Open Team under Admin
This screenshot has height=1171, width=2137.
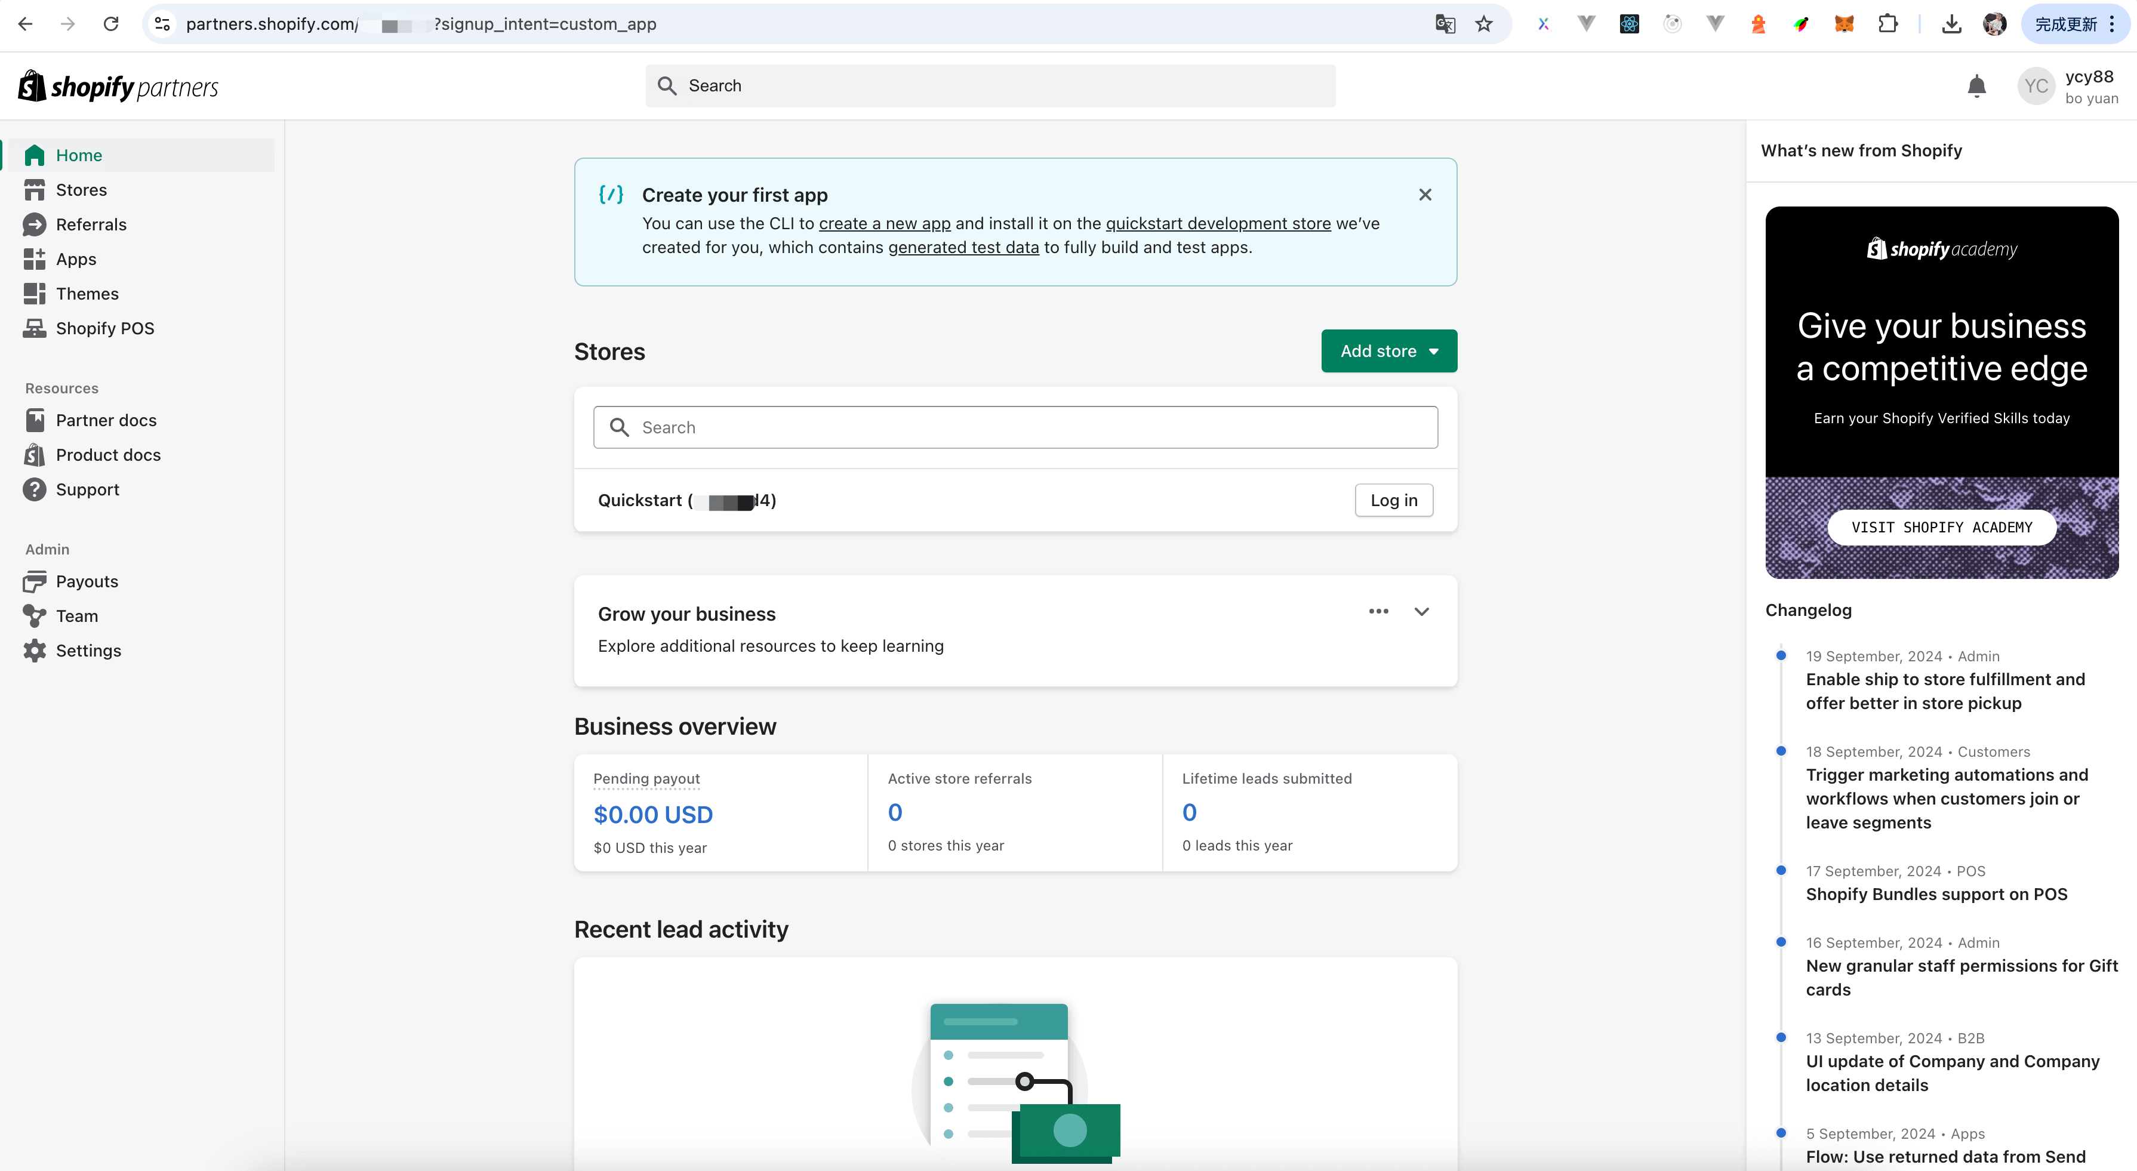pos(76,616)
